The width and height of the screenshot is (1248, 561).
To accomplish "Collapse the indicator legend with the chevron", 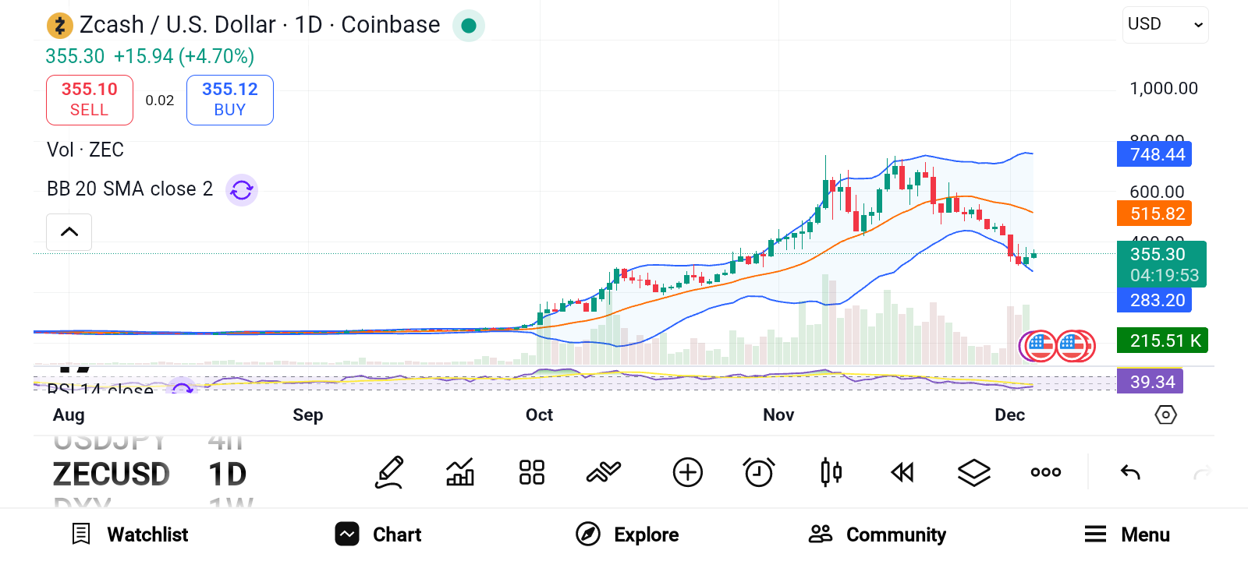I will click(69, 232).
